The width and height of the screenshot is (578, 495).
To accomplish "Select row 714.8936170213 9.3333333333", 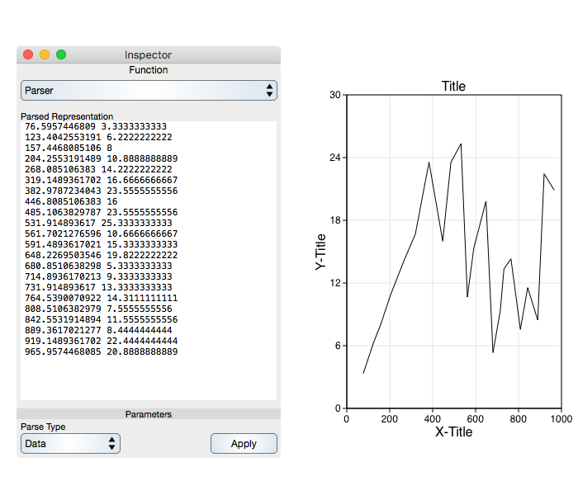I will point(98,276).
